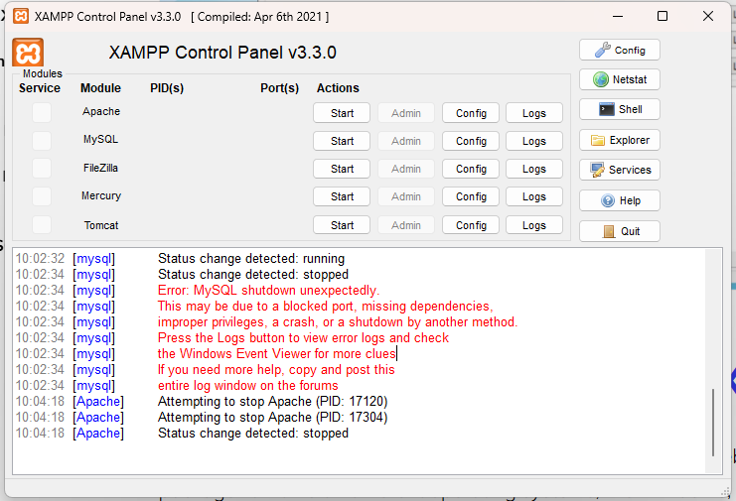
Task: Click 'the Windows Event Viewer for more clues' line
Action: coord(276,353)
